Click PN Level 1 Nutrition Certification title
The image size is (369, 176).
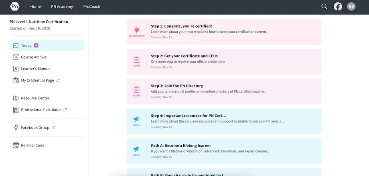[x=39, y=22]
